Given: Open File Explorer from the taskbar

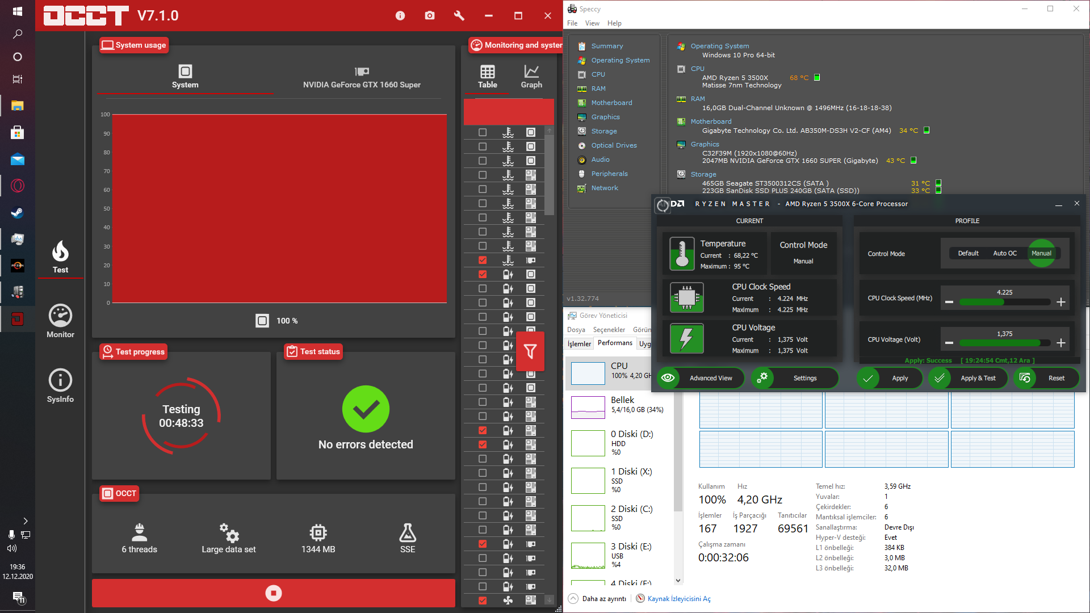Looking at the screenshot, I should 17,106.
